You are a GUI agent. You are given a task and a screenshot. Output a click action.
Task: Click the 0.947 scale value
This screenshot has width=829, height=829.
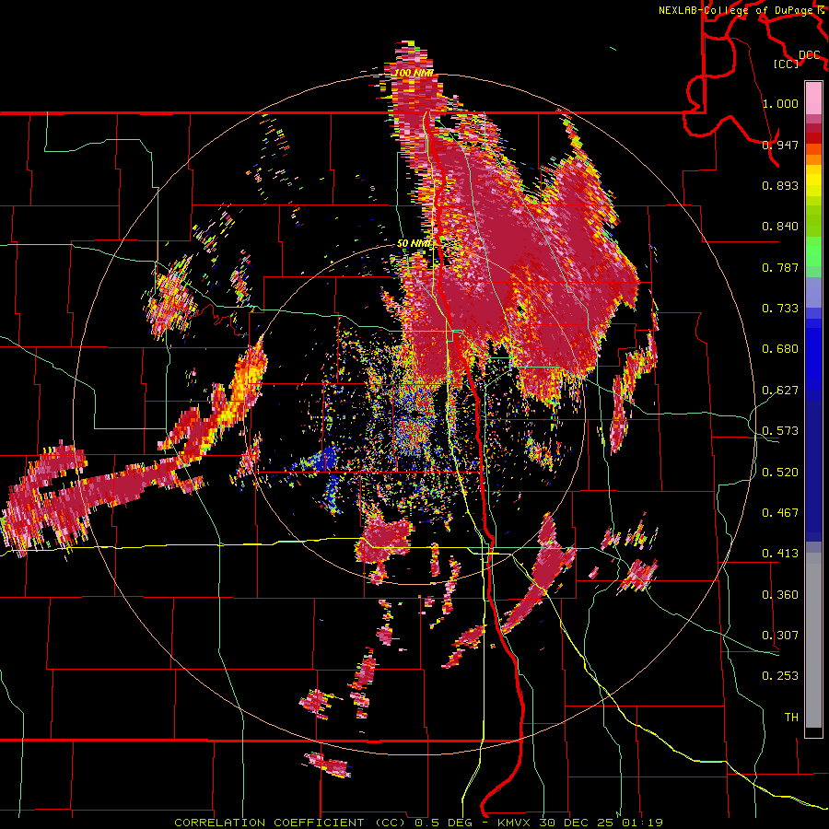[780, 145]
